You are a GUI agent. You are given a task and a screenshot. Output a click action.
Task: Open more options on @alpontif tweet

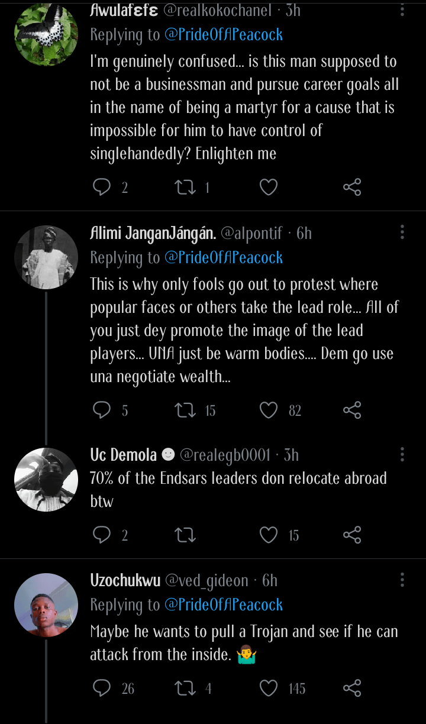402,232
